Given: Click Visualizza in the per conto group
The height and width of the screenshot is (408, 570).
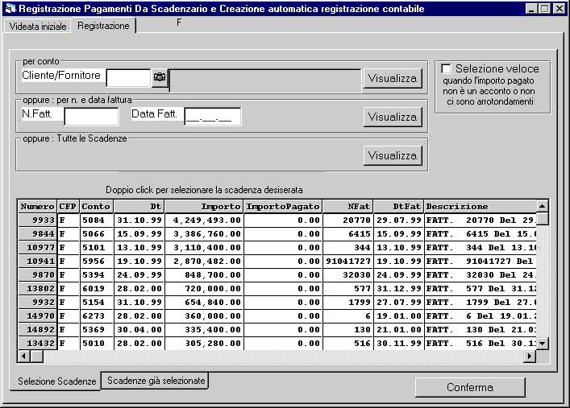Looking at the screenshot, I should click(x=393, y=78).
